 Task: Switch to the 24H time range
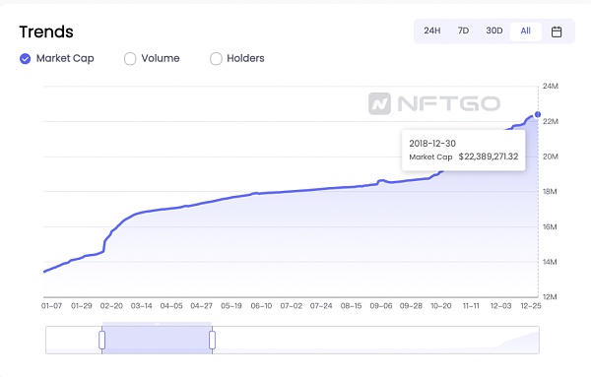click(432, 31)
